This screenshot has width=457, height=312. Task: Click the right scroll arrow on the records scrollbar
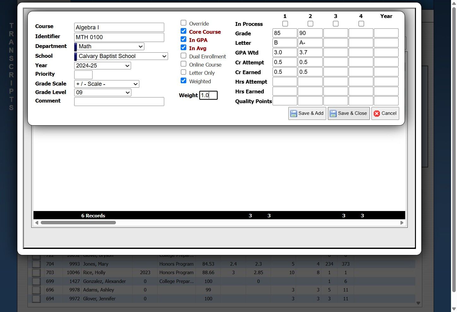402,223
